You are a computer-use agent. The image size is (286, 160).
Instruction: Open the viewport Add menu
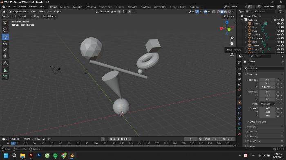pos(49,11)
